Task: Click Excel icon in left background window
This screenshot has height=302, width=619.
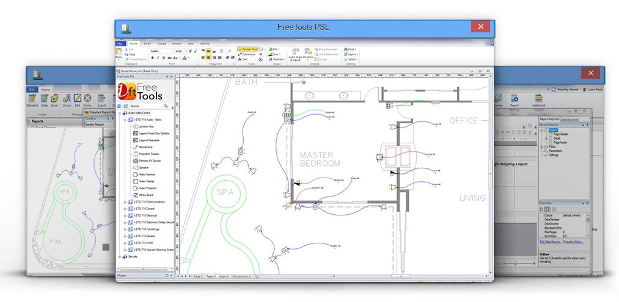Action: pyautogui.click(x=54, y=100)
